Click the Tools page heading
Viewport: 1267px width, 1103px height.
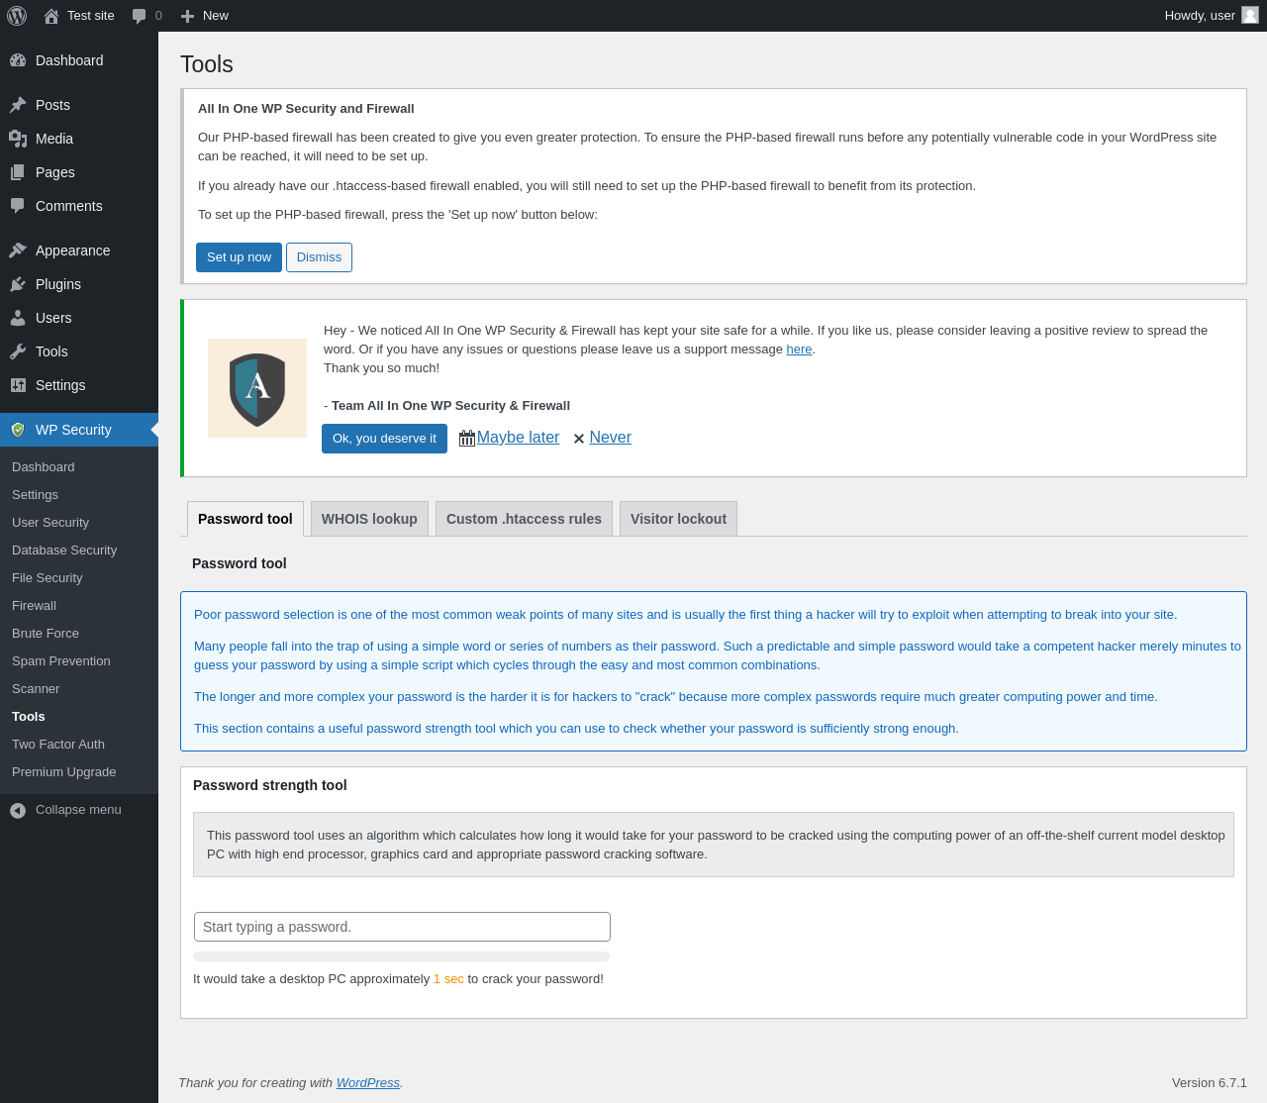[x=207, y=64]
